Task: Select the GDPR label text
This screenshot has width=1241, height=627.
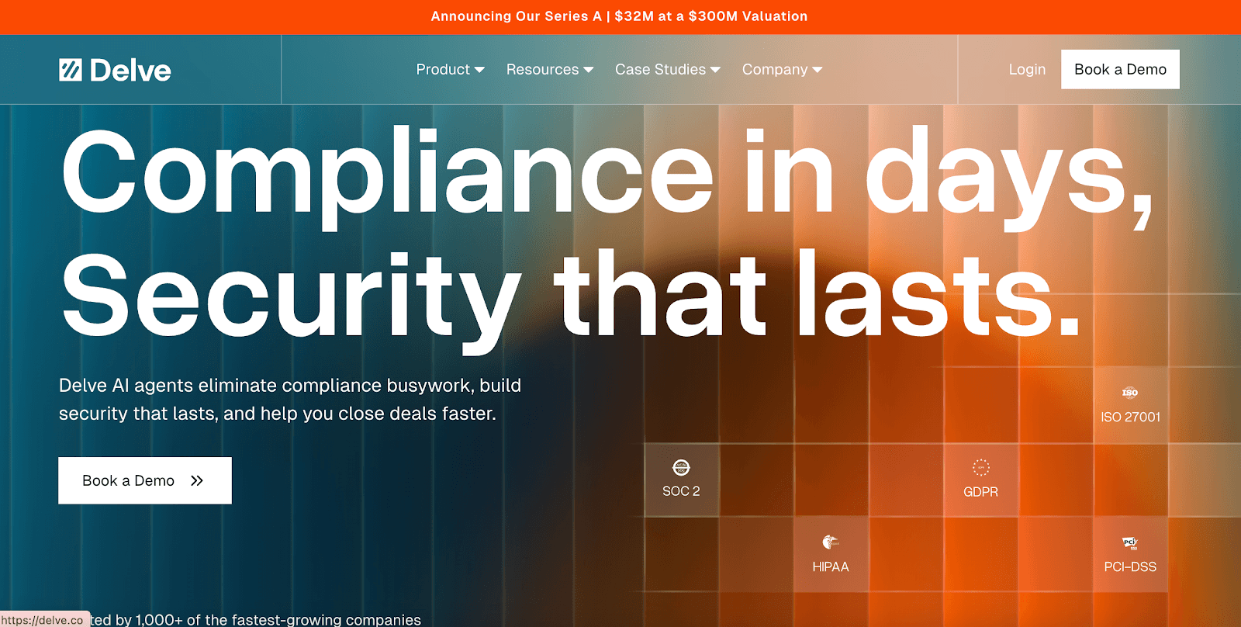Action: (980, 492)
